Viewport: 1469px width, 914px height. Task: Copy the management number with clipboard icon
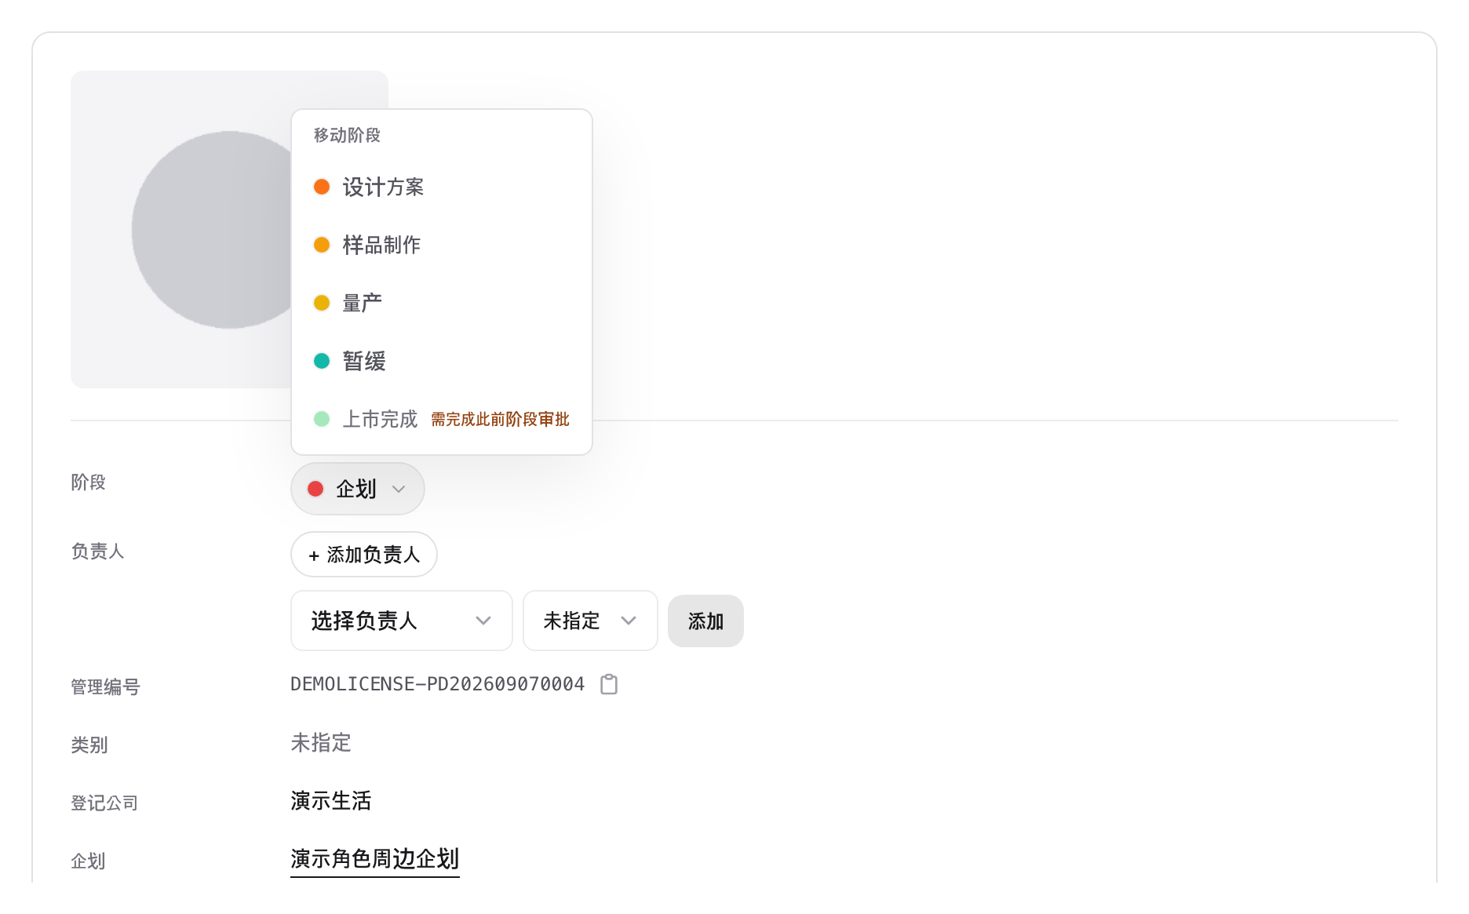coord(609,685)
